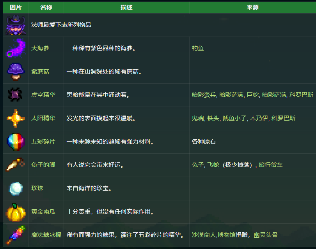
Task: Follow the 飞蛇 source link
Action: [x=213, y=165]
